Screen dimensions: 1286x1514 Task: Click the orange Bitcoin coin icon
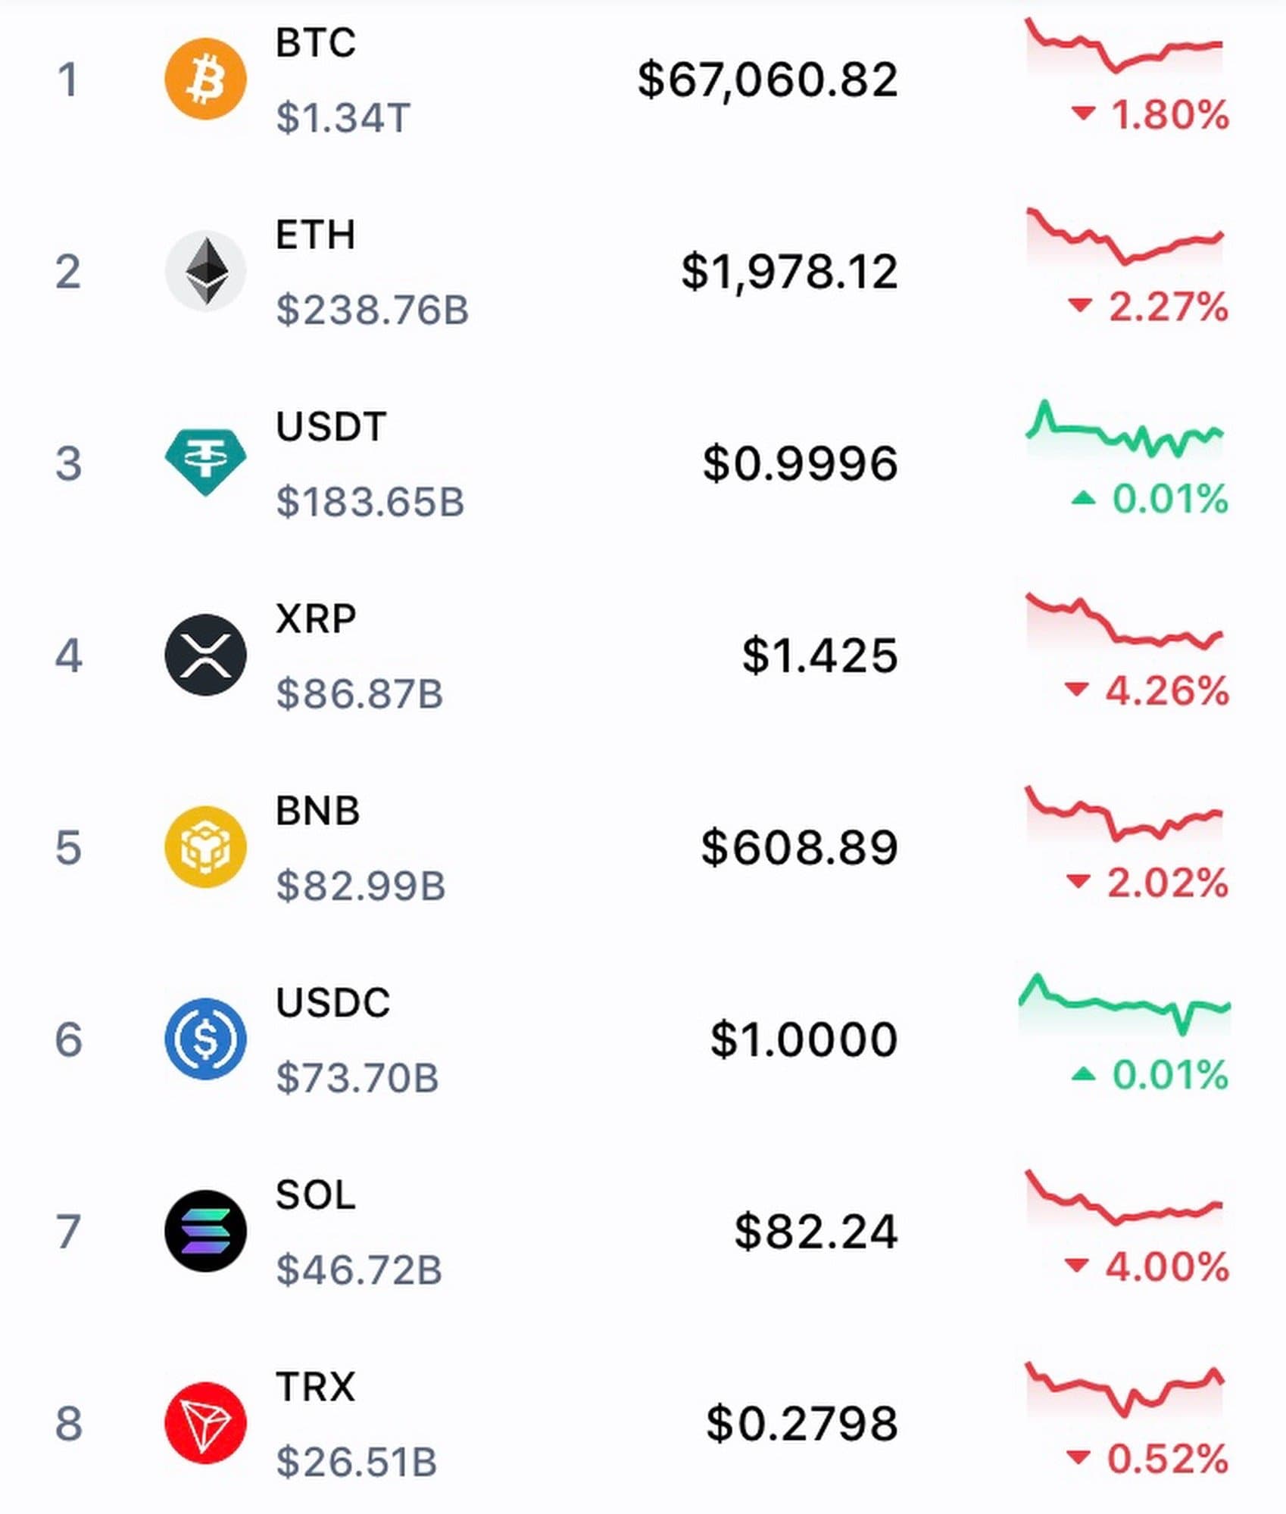(x=205, y=79)
